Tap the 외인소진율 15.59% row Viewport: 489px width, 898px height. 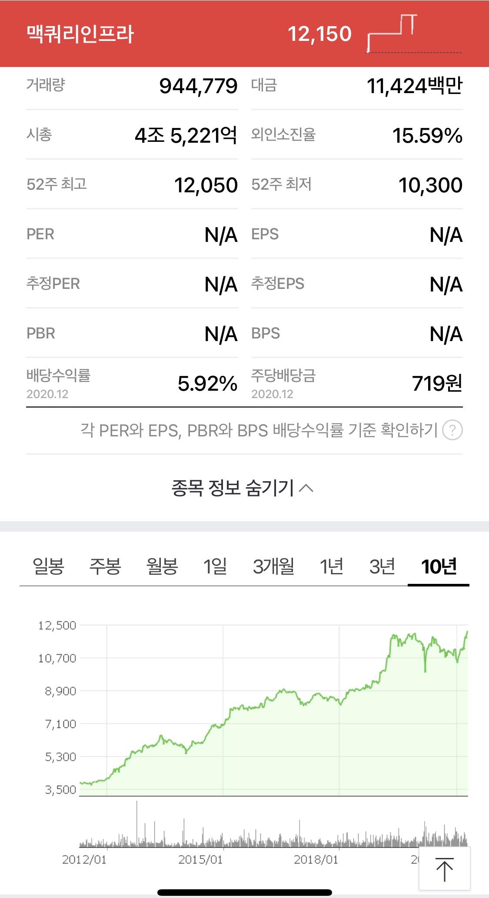[356, 135]
